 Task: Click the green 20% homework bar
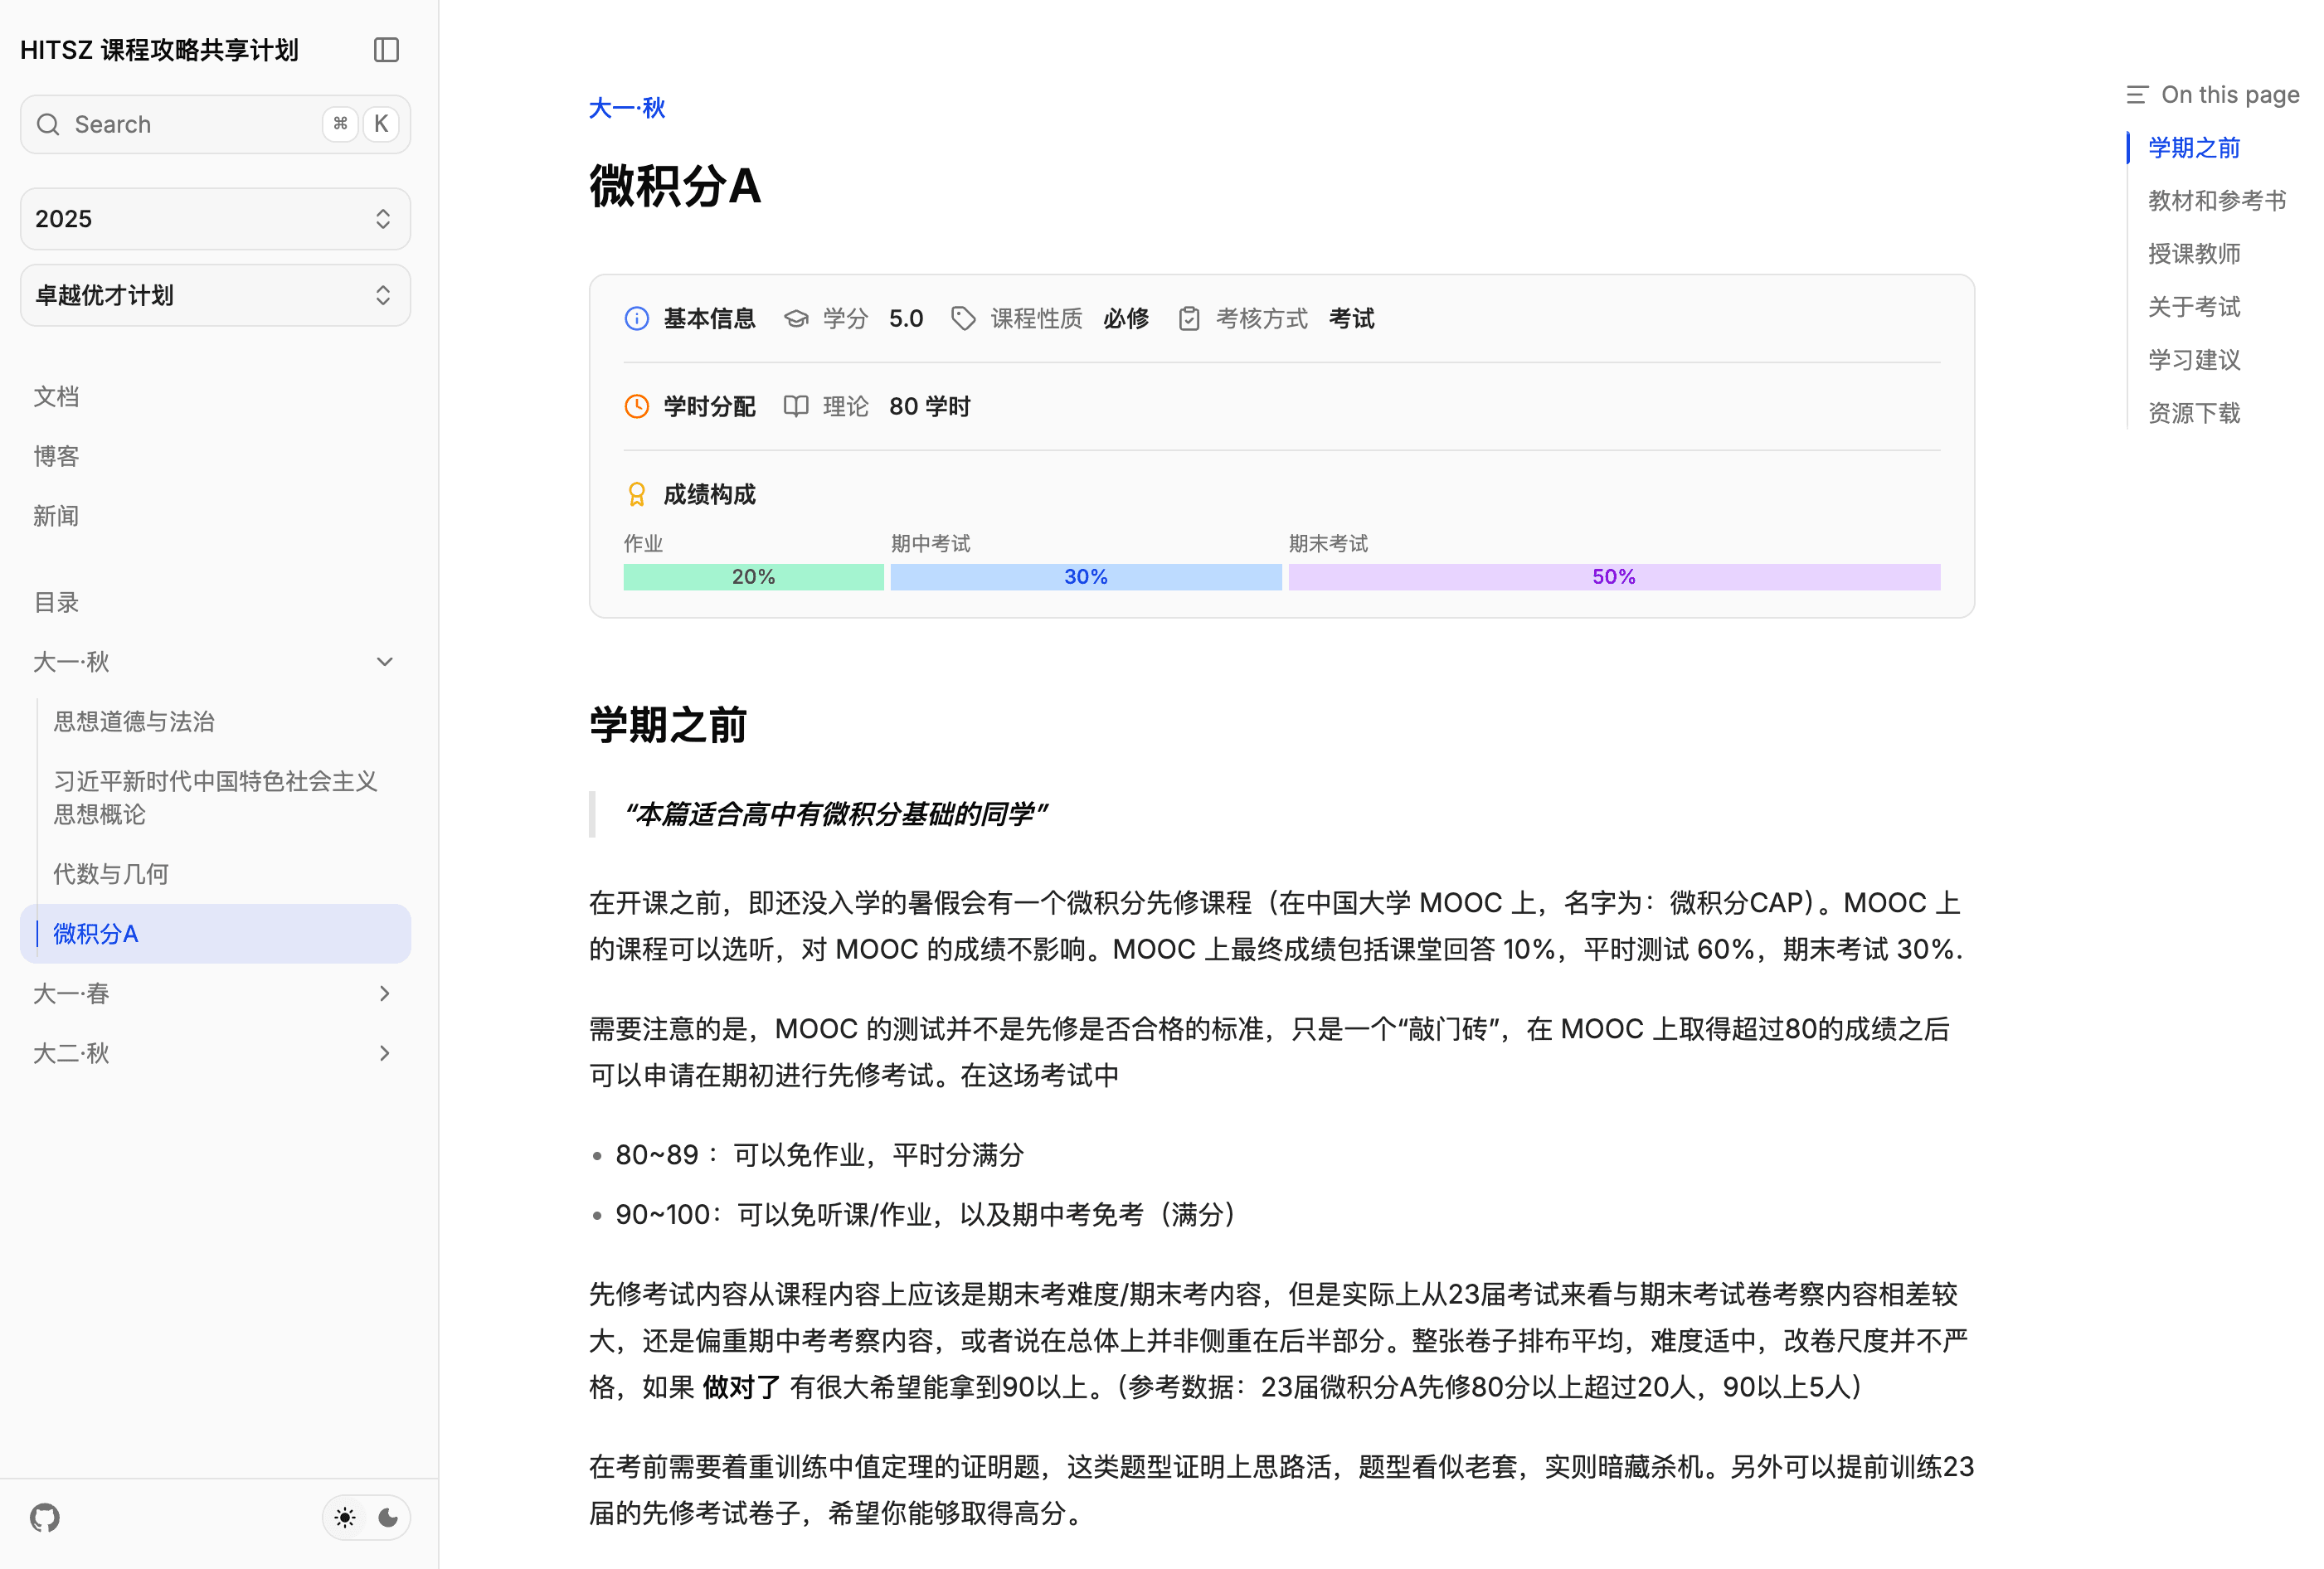click(x=753, y=577)
